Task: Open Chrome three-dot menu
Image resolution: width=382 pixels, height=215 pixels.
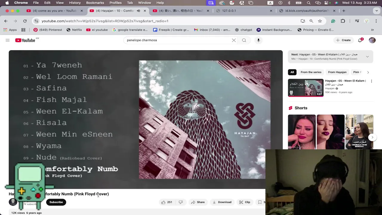Action: click(376, 21)
